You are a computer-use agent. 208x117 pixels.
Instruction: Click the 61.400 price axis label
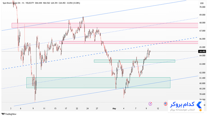pyautogui.click(x=202, y=78)
